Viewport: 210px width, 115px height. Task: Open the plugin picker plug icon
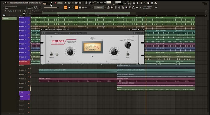point(130,7)
